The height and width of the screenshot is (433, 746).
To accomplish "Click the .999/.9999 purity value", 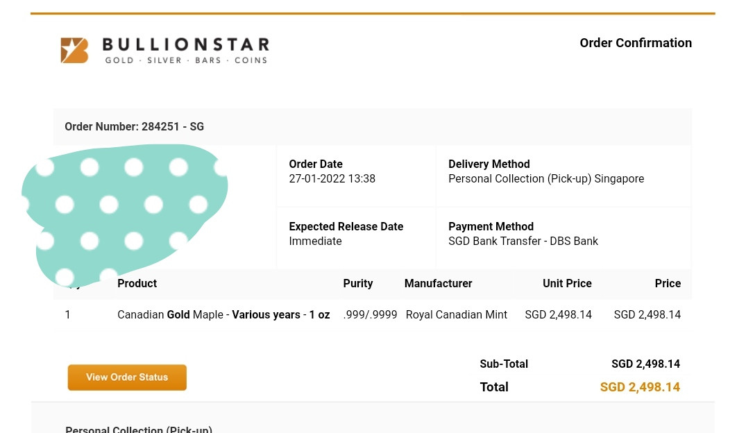I will [370, 315].
